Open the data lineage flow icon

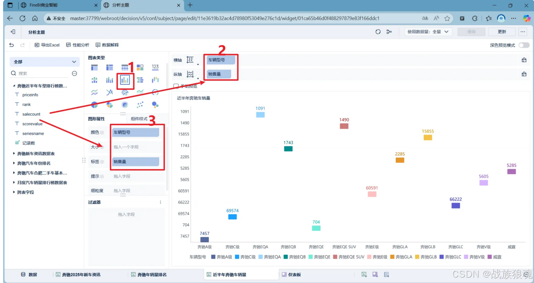[x=389, y=32]
